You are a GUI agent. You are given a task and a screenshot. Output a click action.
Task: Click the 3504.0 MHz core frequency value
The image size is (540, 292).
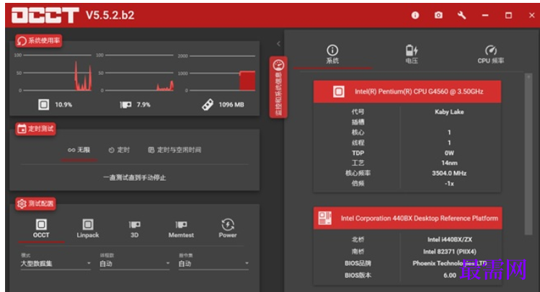pos(449,173)
